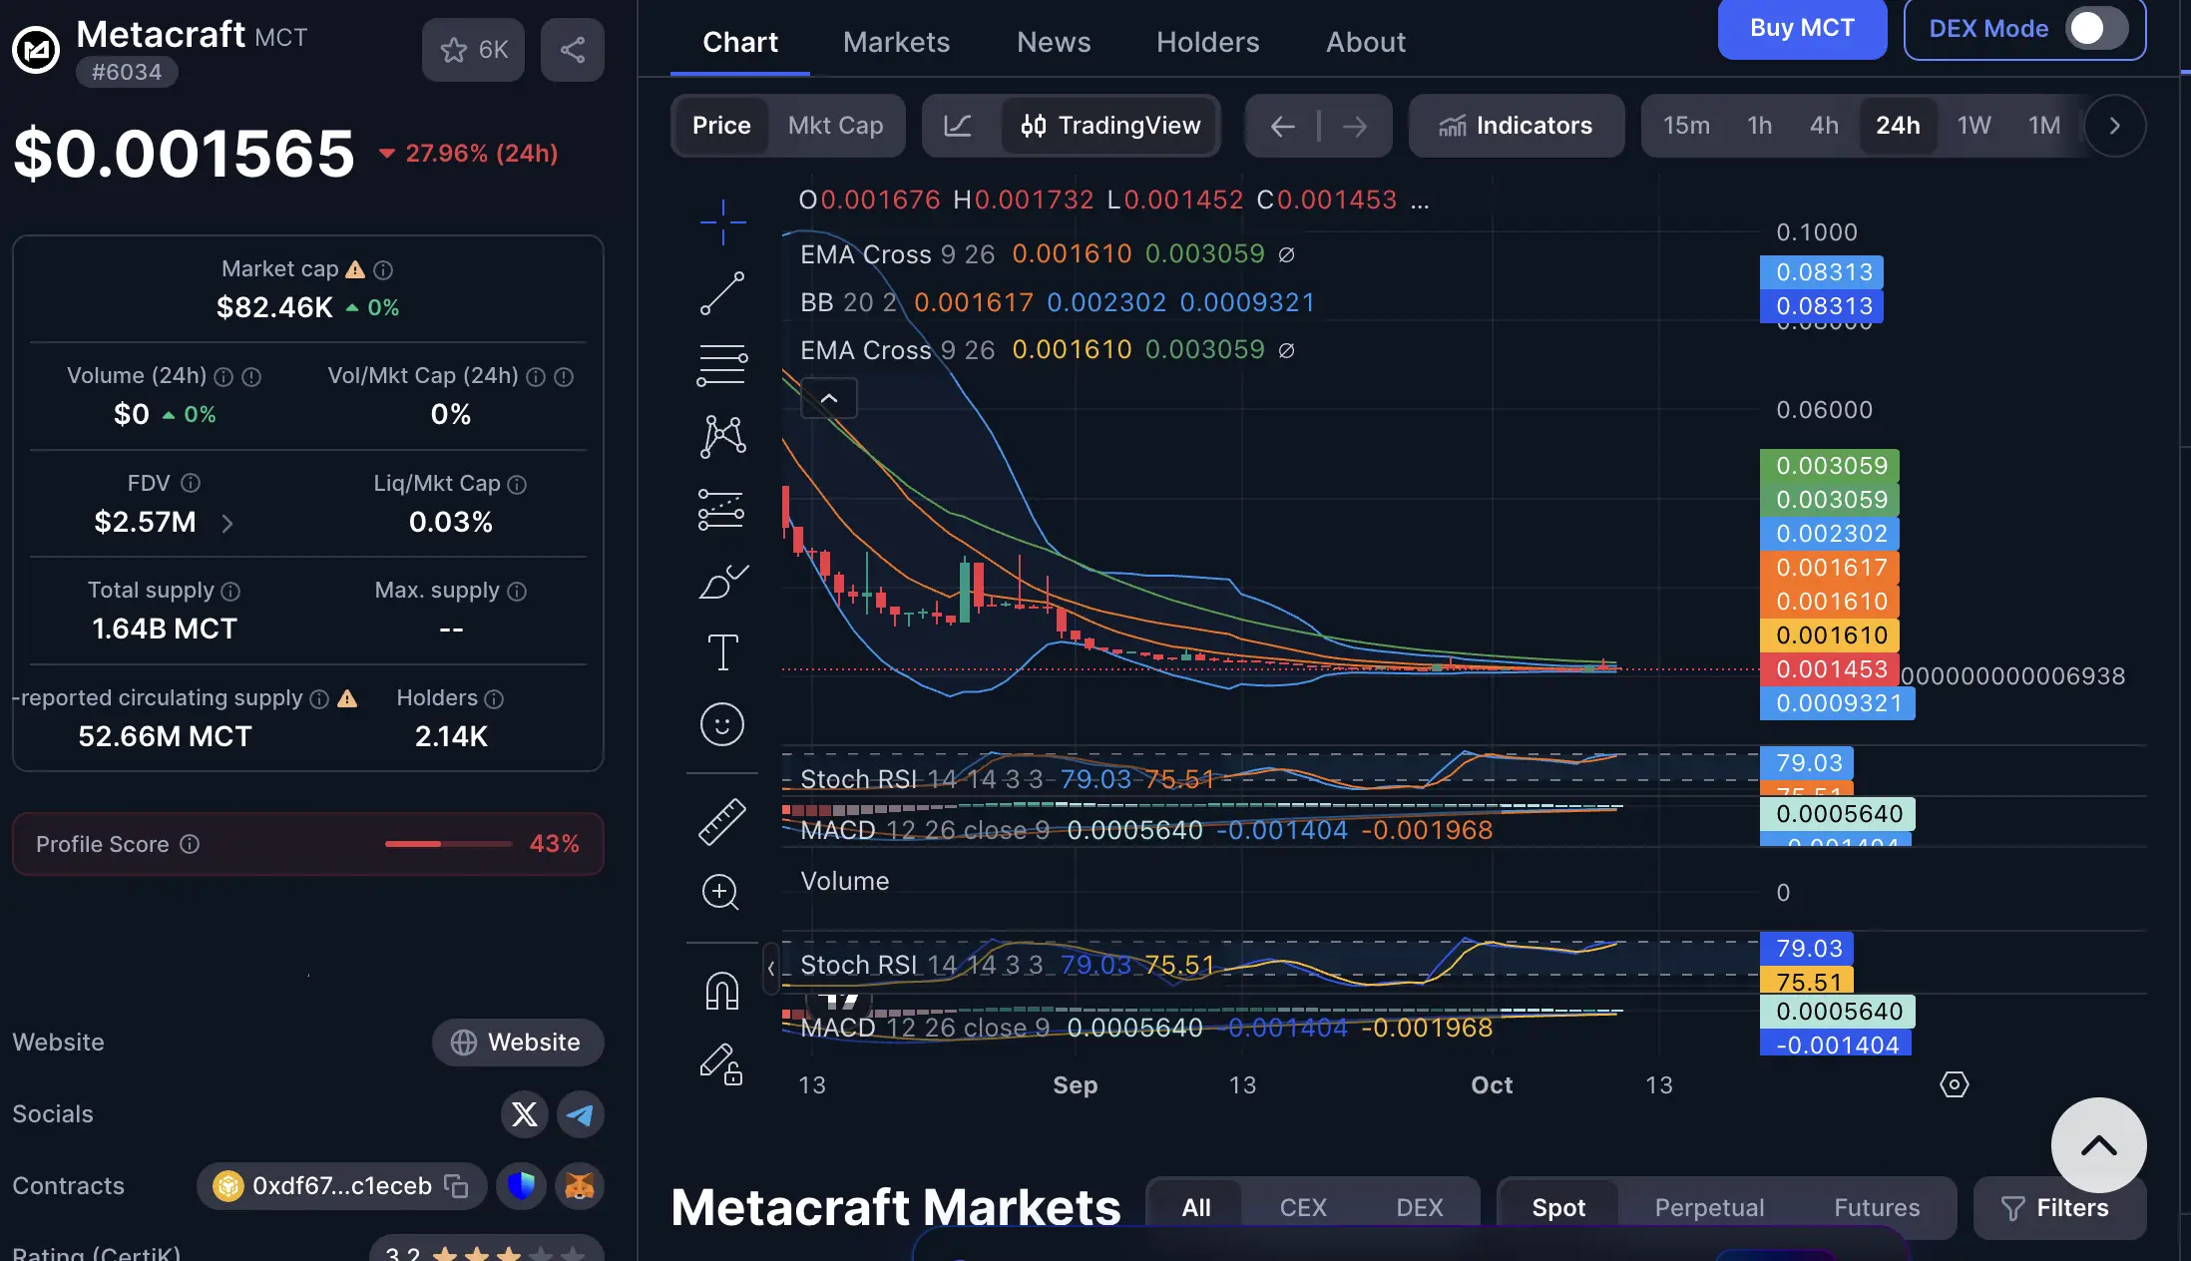
Task: Switch to the News tab
Action: [1054, 42]
